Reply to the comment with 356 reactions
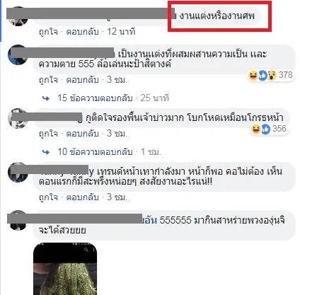Viewport: 317px width, 295px height. tap(82, 134)
